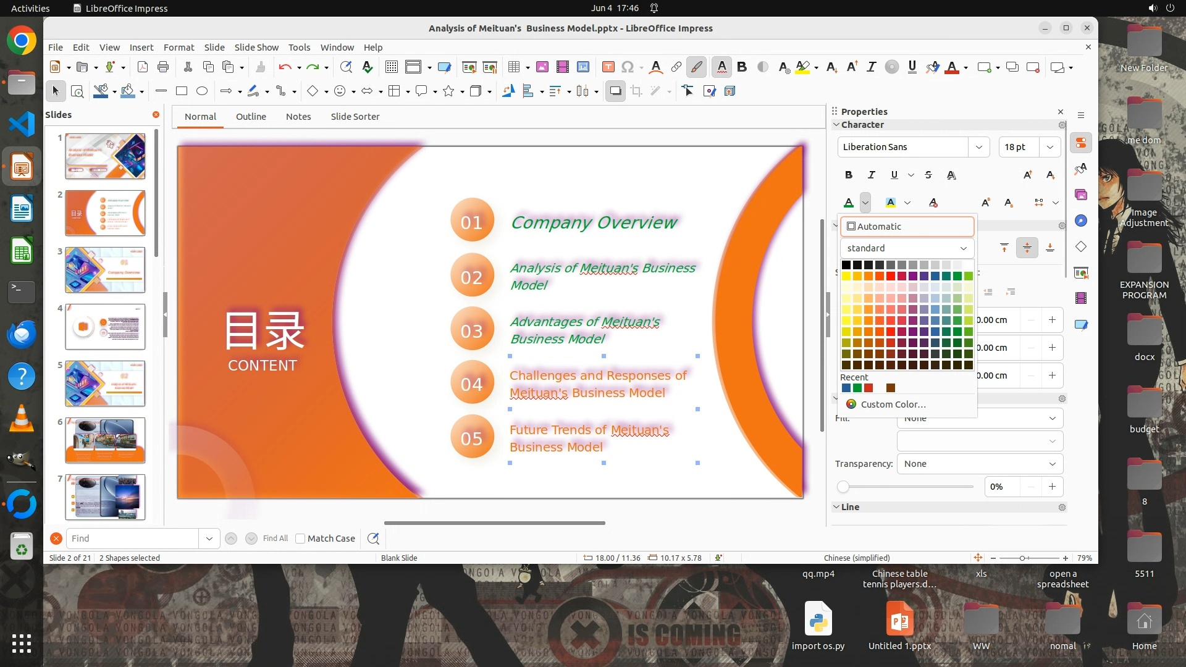Select the Rectangle drawing tool
The width and height of the screenshot is (1186, 667).
point(182,91)
